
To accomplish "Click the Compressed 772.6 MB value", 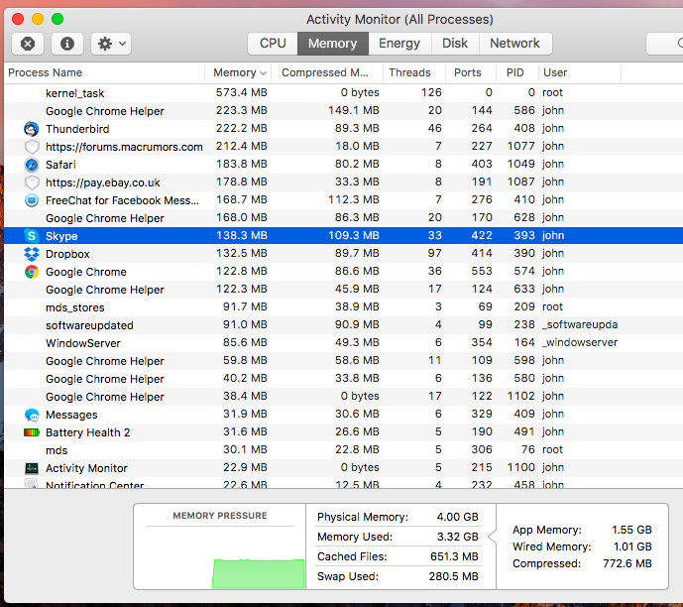I will (x=627, y=564).
